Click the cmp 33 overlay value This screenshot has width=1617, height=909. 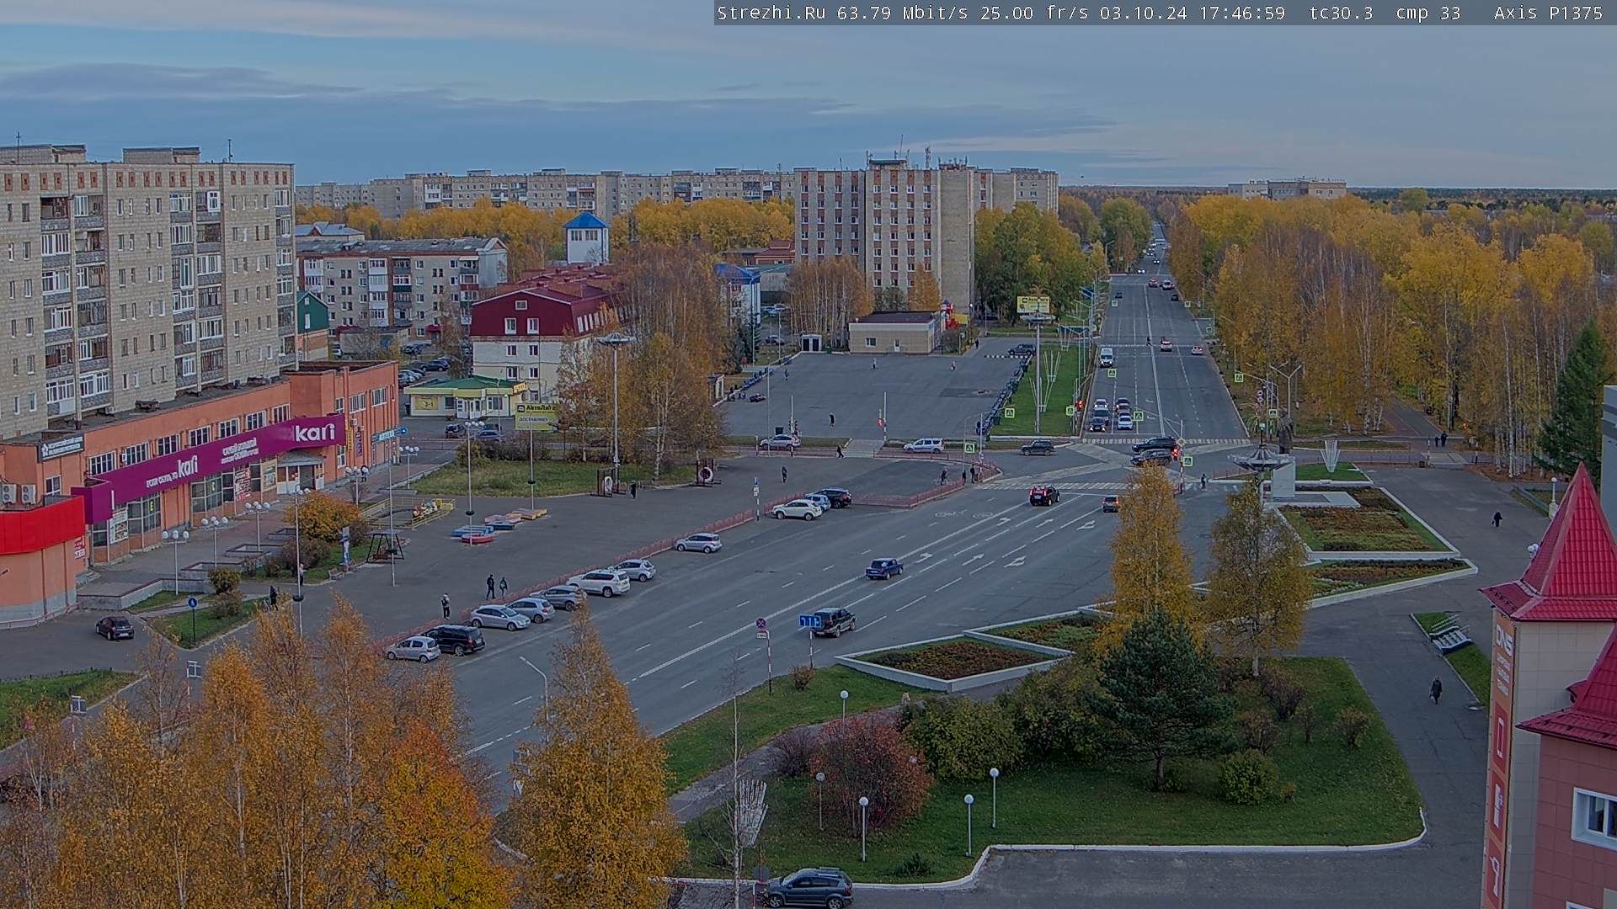pyautogui.click(x=1428, y=13)
